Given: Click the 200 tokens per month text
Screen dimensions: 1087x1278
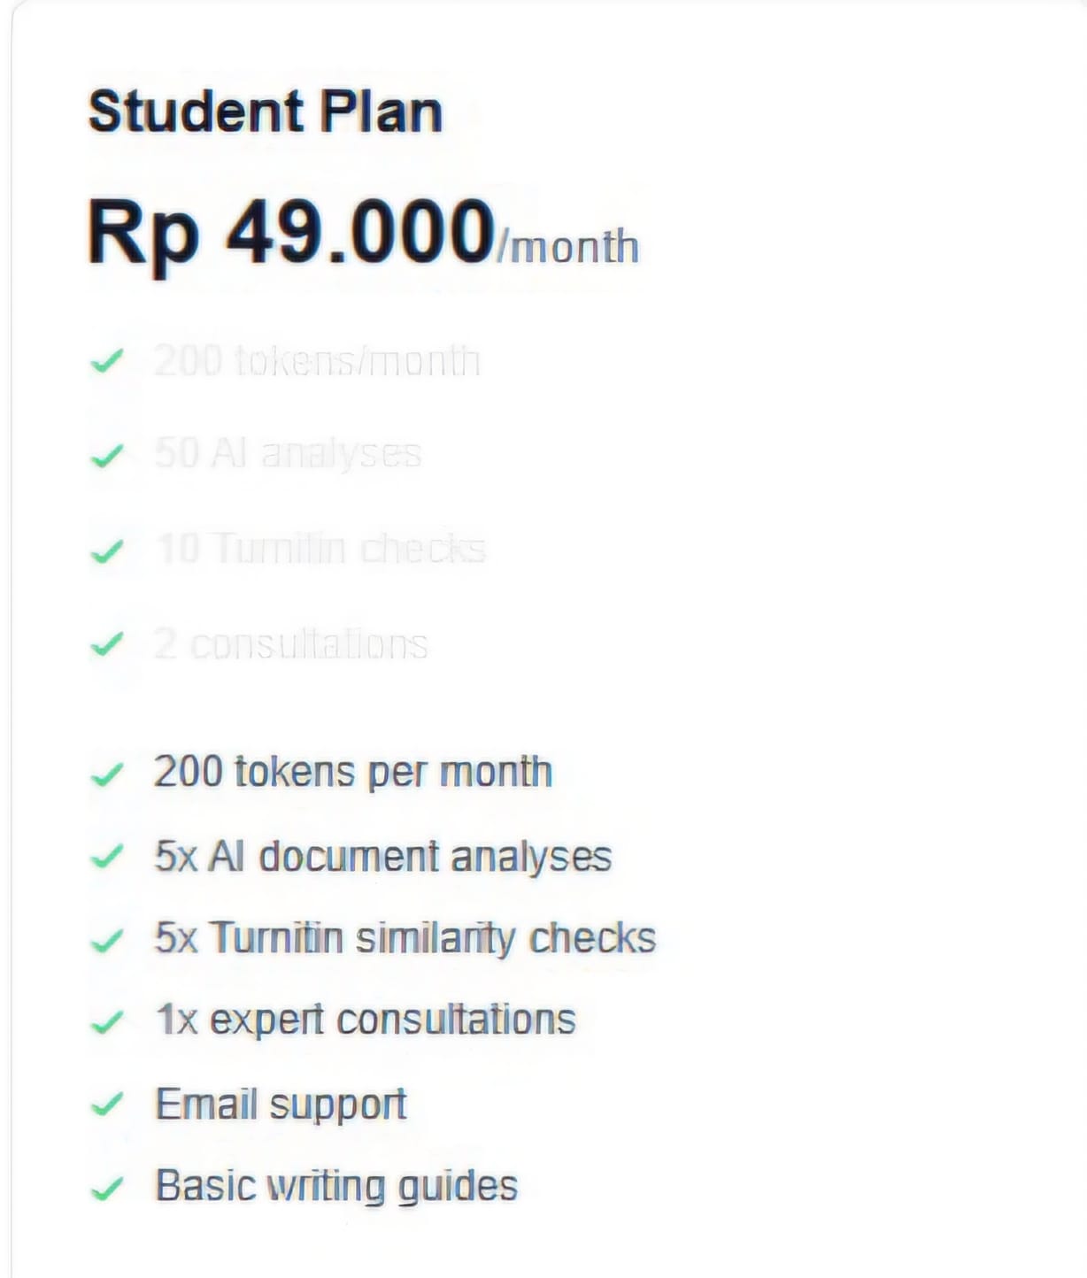Looking at the screenshot, I should (352, 772).
